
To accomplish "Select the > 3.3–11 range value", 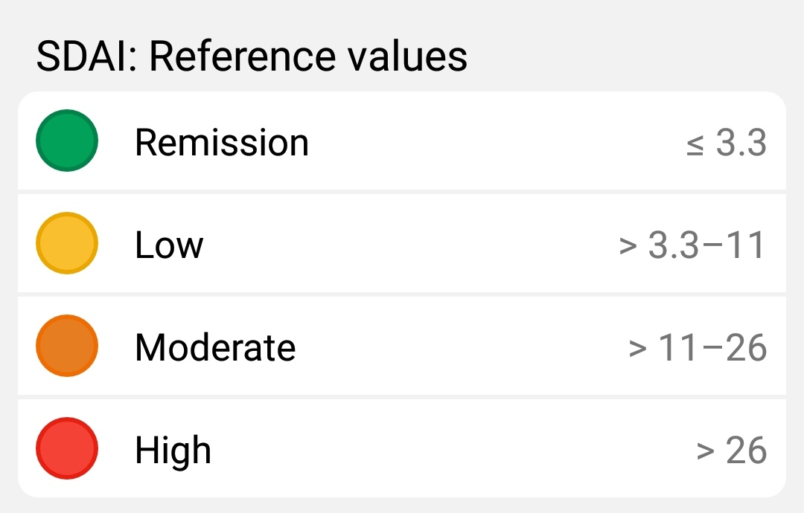I will pyautogui.click(x=692, y=245).
